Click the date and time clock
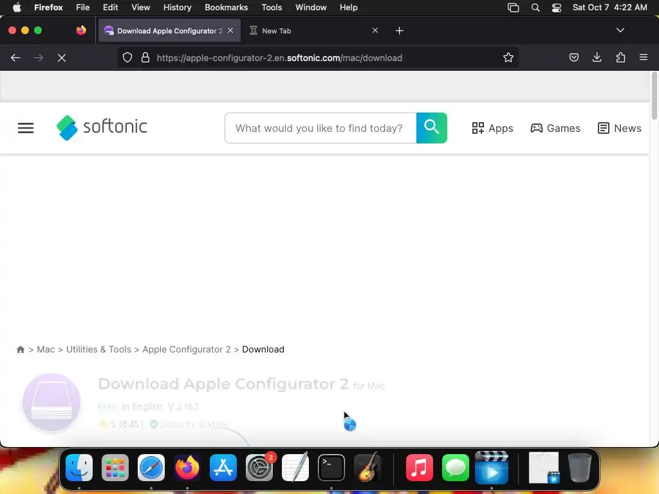This screenshot has width=659, height=494. (x=610, y=8)
